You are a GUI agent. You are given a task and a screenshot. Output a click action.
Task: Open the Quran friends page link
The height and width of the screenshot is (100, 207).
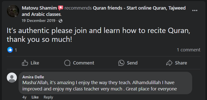pyautogui.click(x=104, y=11)
